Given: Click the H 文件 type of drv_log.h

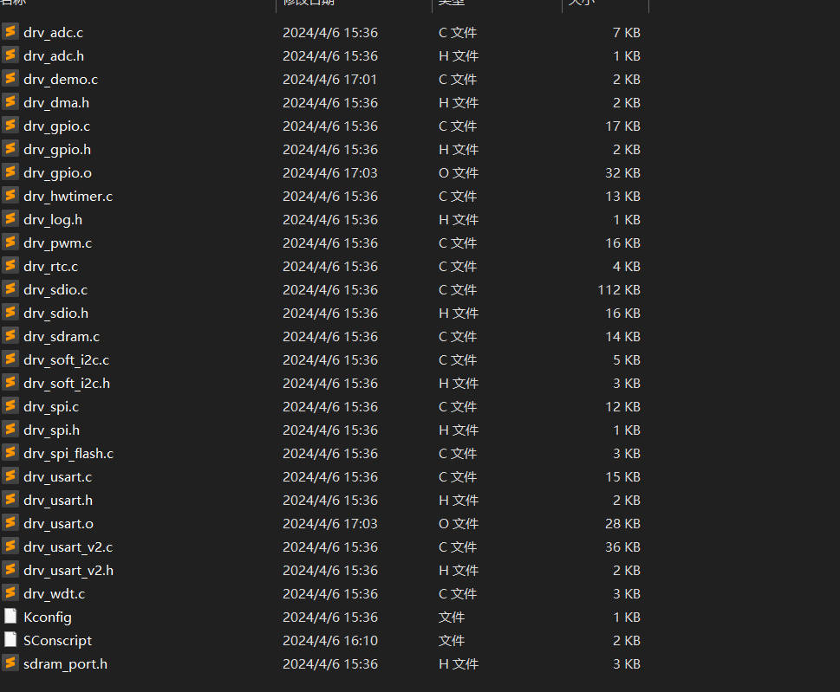Looking at the screenshot, I should coord(458,219).
